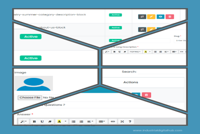Click highlight color A in Answer editor
200x134 pixels.
[59, 122]
